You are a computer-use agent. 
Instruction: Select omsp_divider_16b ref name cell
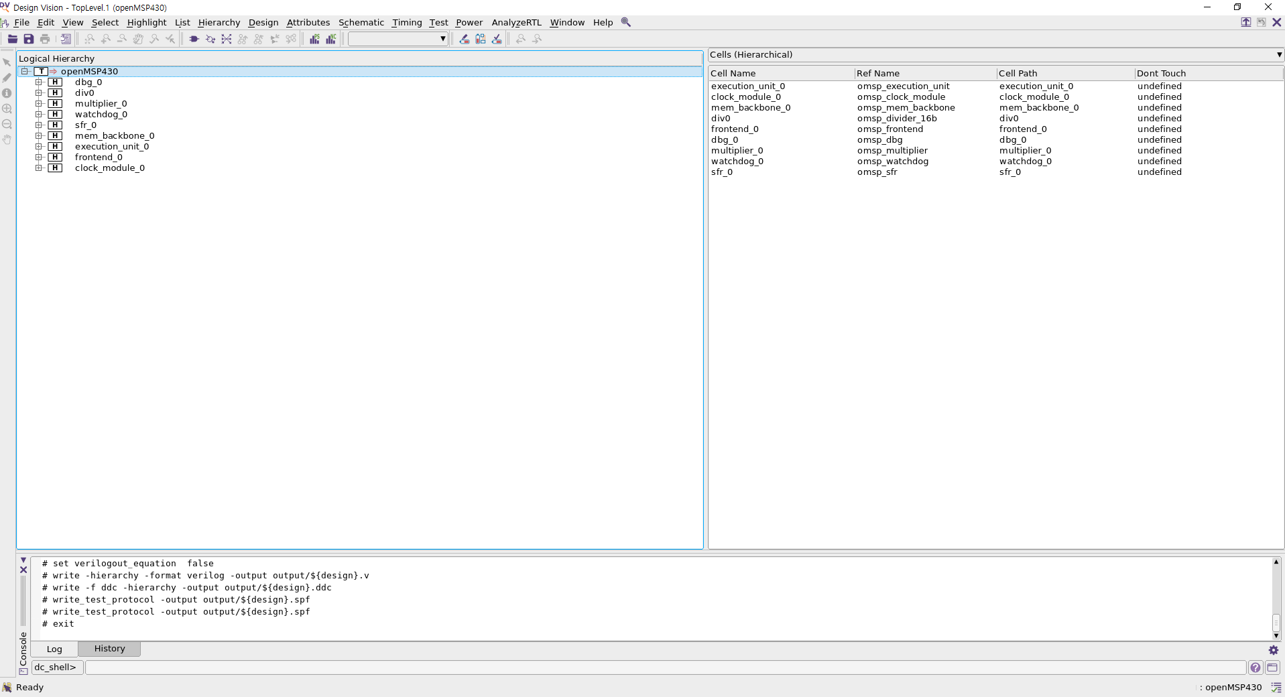[x=897, y=119]
